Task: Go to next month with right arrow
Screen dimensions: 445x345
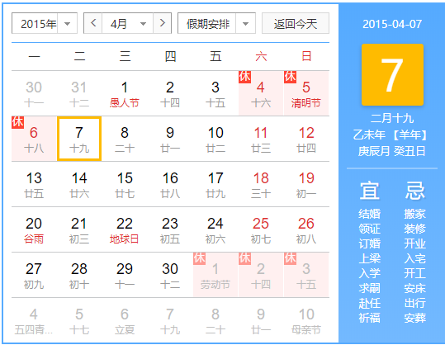Action: tap(162, 23)
